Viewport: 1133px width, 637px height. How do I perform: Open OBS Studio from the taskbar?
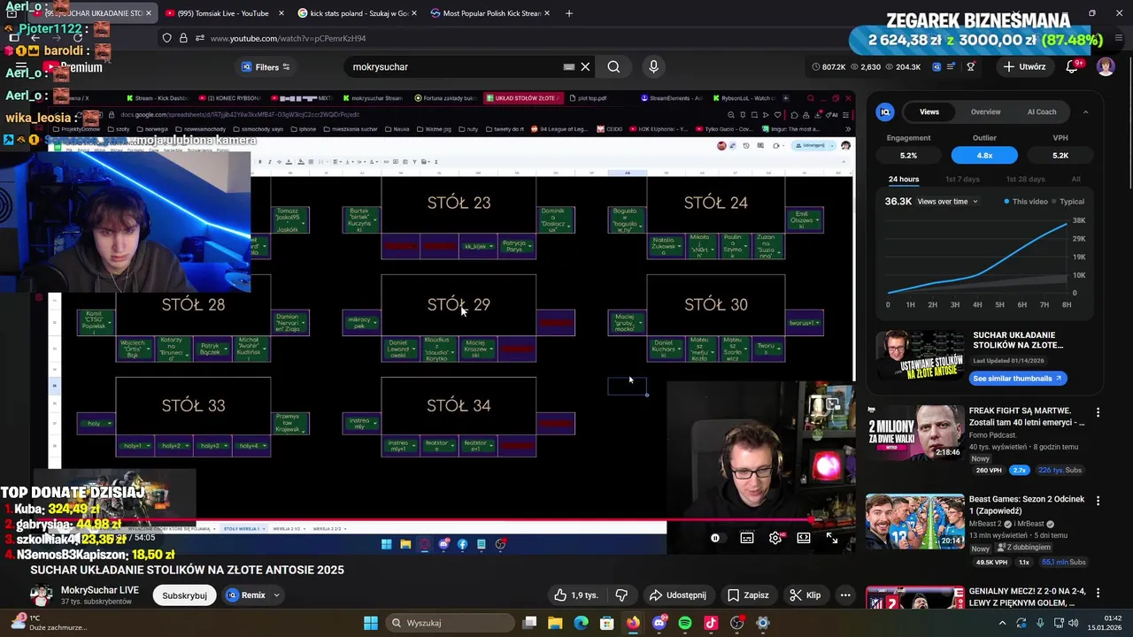pos(736,623)
